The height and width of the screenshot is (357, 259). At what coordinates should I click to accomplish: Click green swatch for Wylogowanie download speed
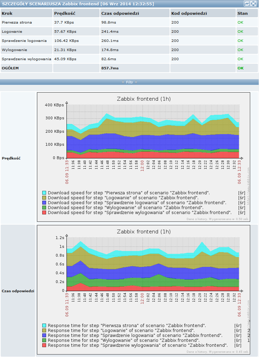click(44, 208)
